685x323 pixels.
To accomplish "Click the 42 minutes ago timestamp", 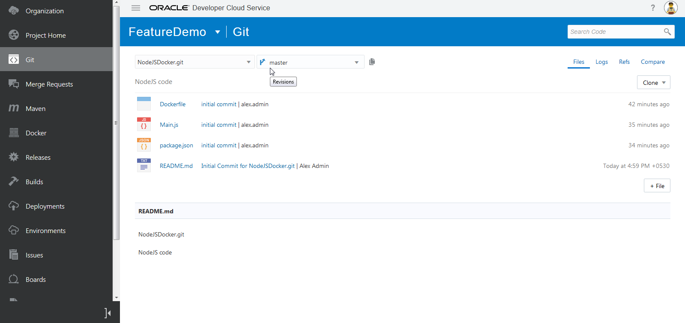I will [x=649, y=104].
